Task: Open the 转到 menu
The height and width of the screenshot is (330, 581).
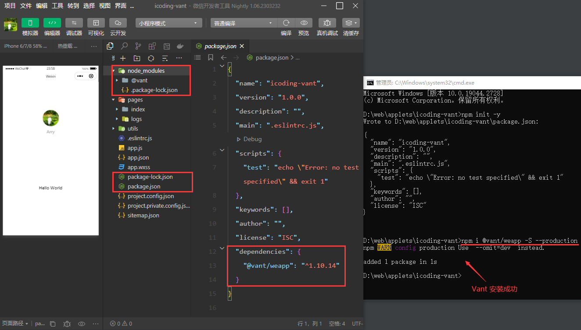Action: point(73,6)
